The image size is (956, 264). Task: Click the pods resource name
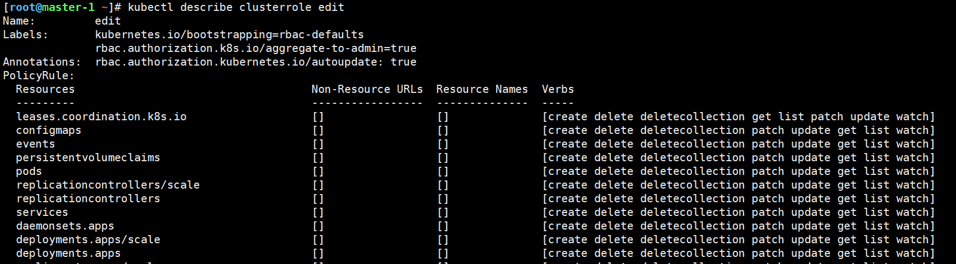29,171
